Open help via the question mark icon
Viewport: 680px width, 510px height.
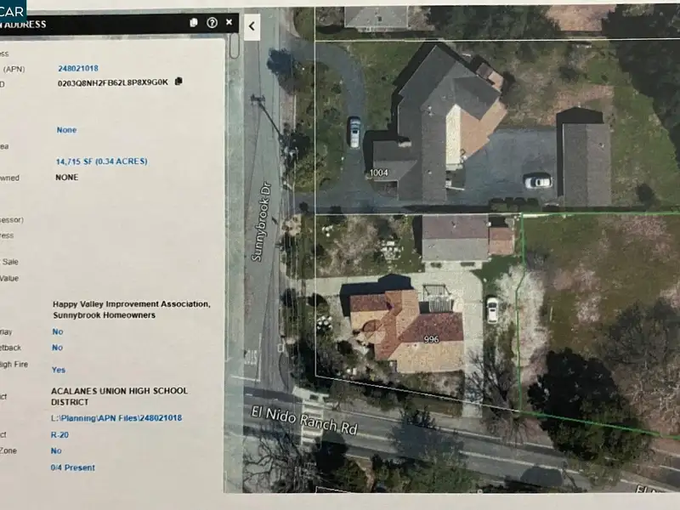pyautogui.click(x=212, y=23)
